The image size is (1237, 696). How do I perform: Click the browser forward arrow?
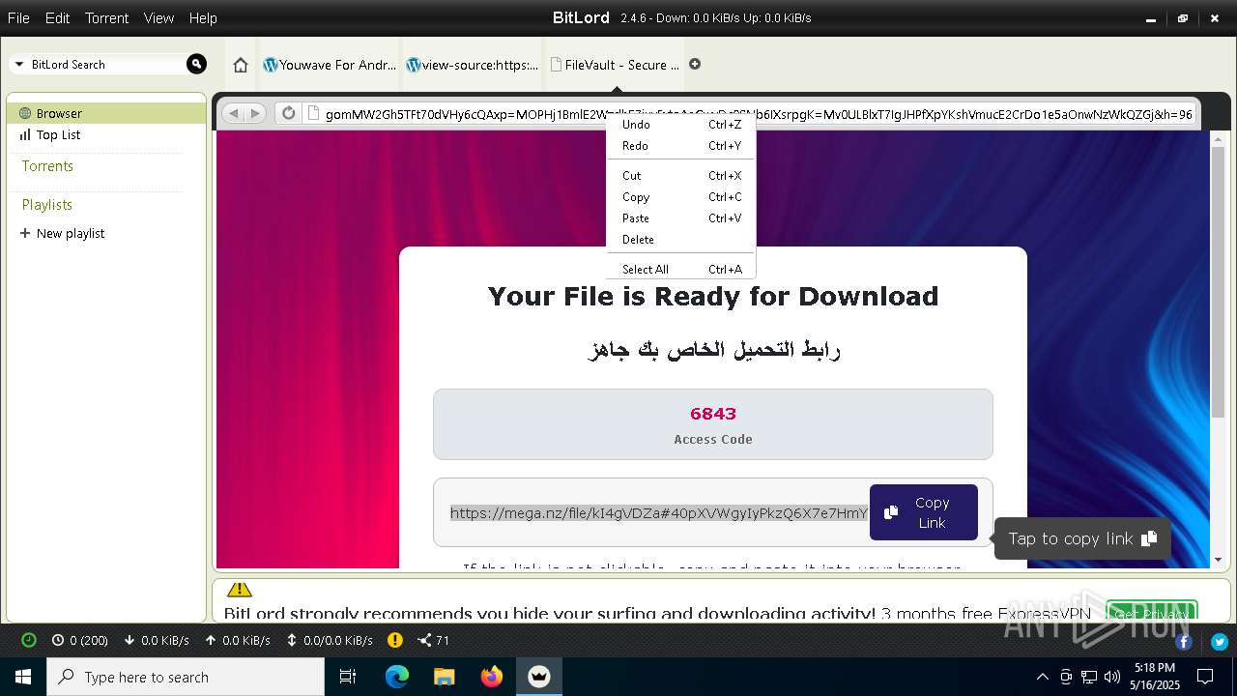click(x=255, y=113)
